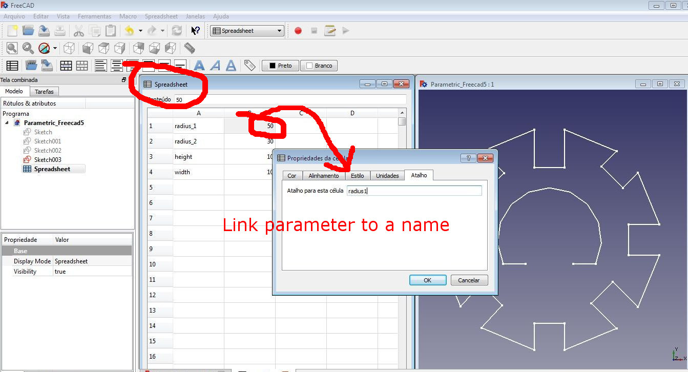The image size is (688, 372).
Task: Toggle italic text style
Action: tap(215, 66)
